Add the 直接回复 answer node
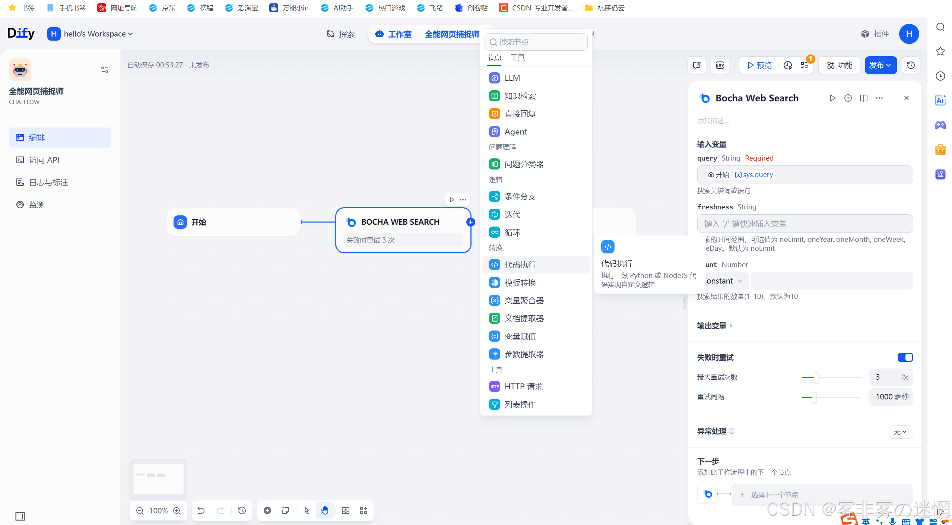 [536, 114]
